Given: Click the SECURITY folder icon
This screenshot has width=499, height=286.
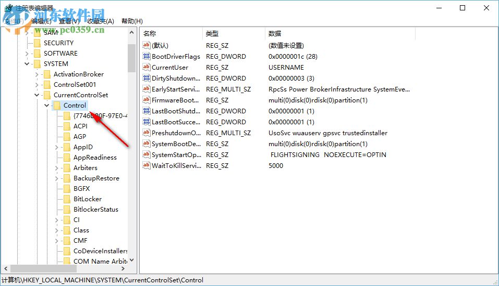Looking at the screenshot, I should coord(37,43).
